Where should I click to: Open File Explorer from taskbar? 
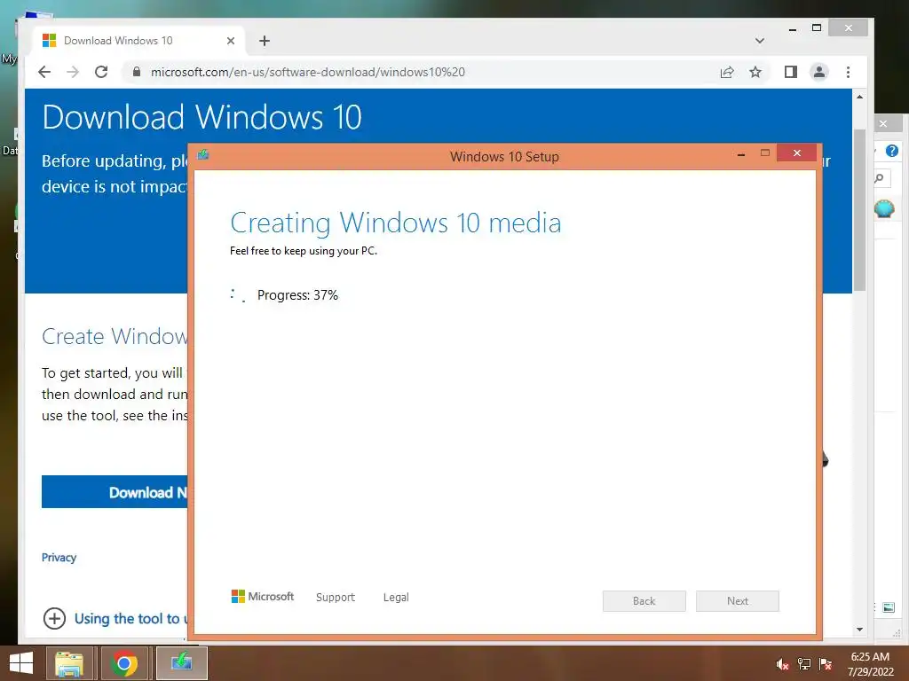(69, 663)
